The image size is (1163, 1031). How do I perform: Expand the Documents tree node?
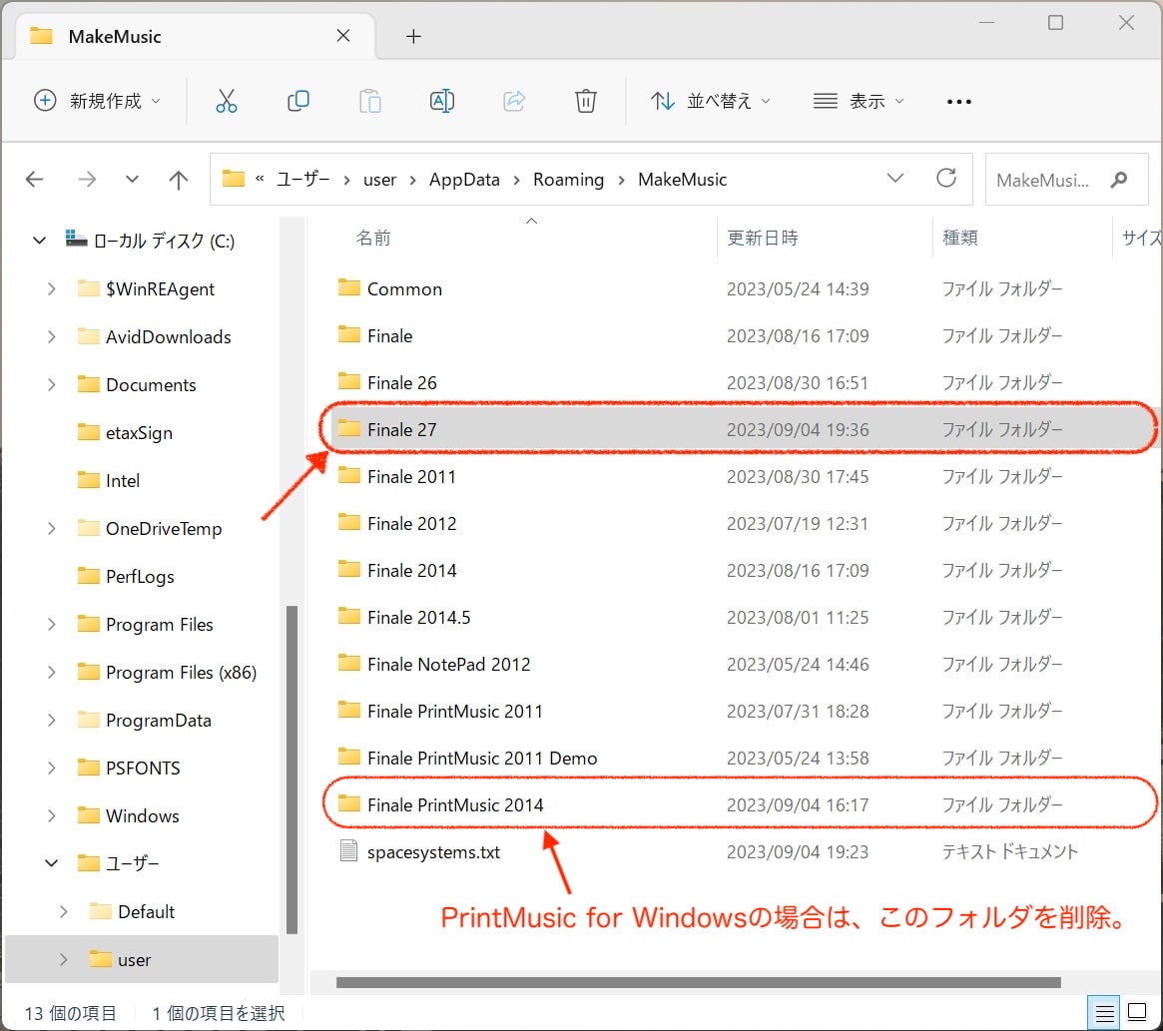click(x=51, y=384)
